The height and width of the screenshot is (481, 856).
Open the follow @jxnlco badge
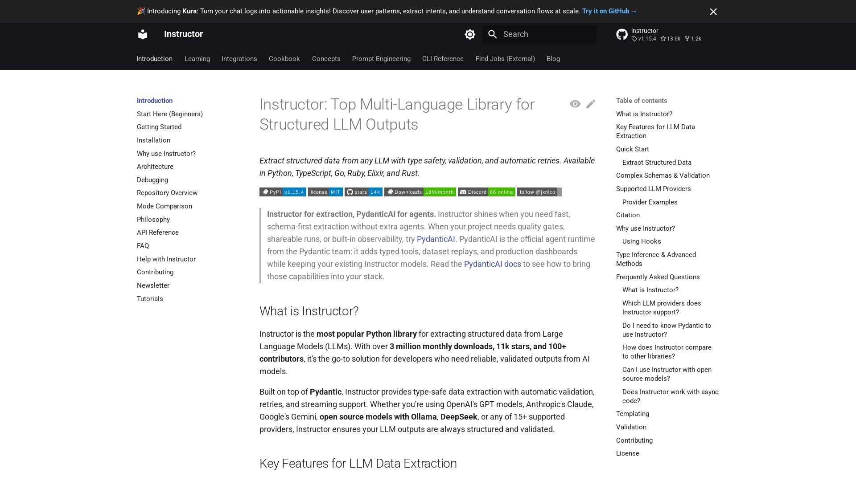539,192
